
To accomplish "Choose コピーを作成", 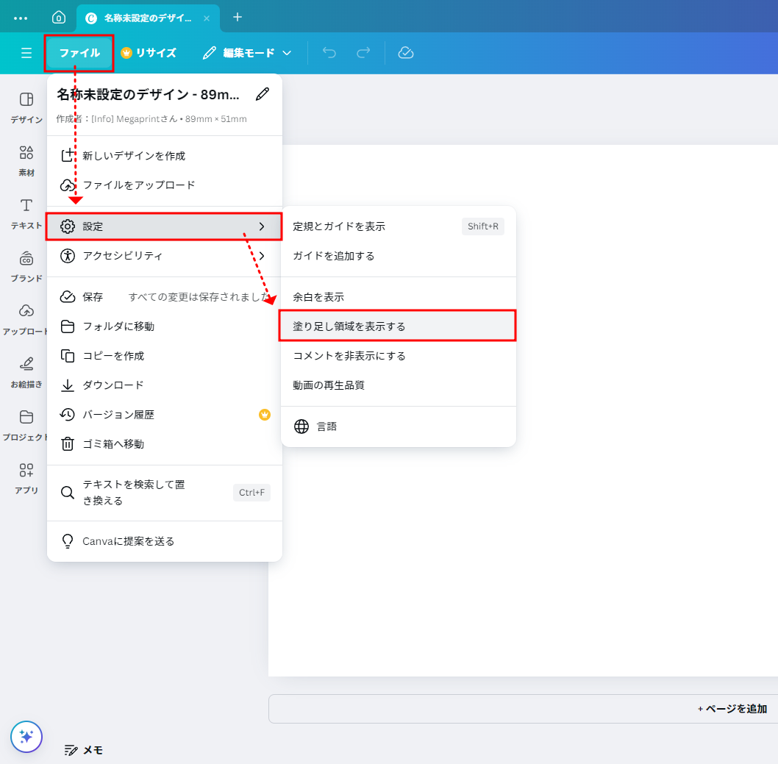I will [x=165, y=356].
